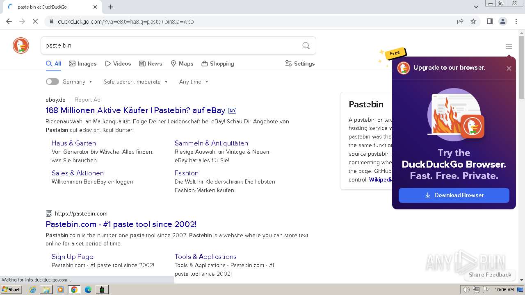Open media player from taskbar
This screenshot has width=525, height=295.
pos(60,290)
